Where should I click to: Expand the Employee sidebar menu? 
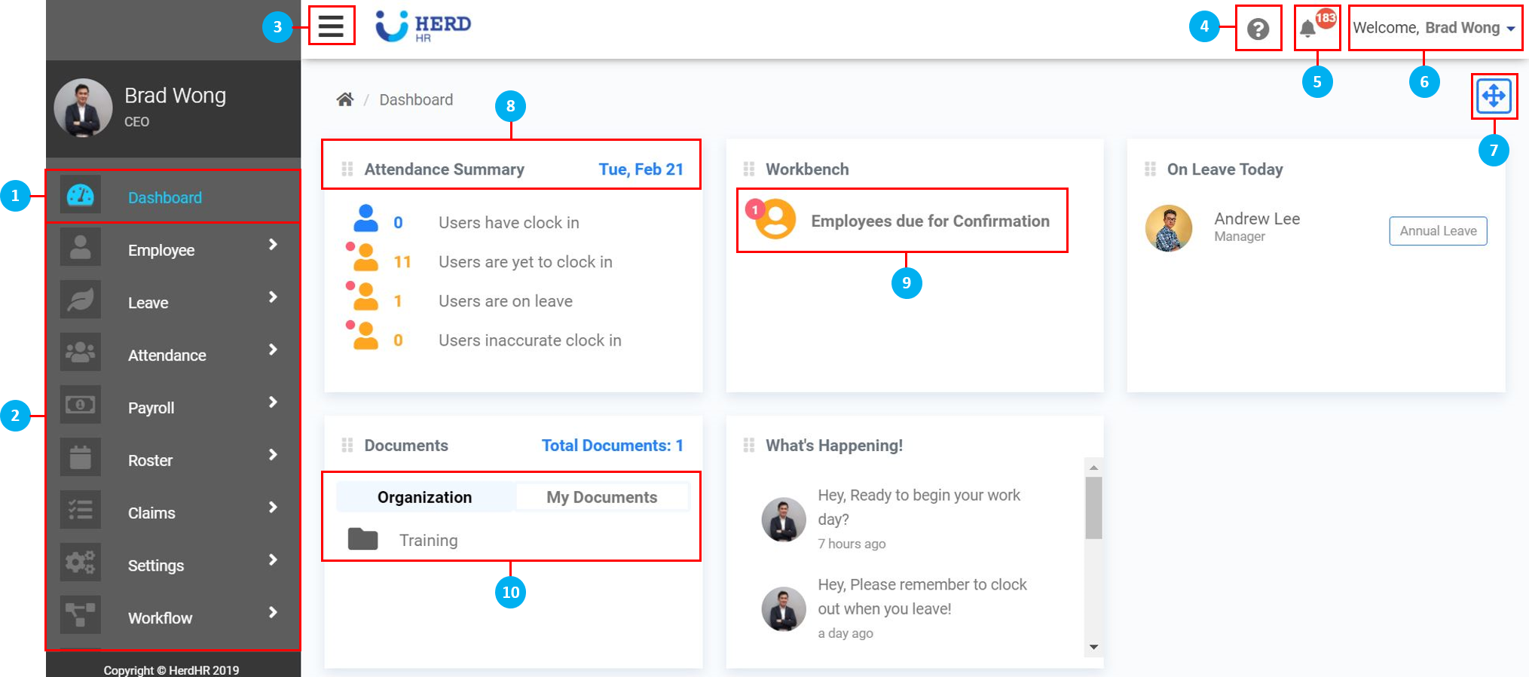[x=173, y=250]
